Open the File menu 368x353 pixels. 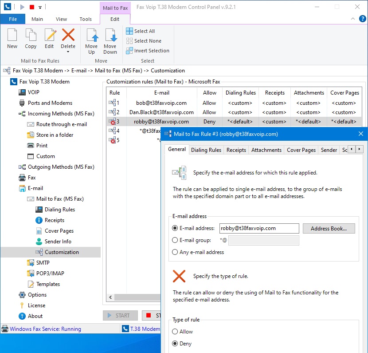point(13,19)
